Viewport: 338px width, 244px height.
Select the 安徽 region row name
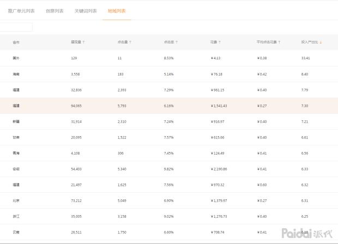16,169
